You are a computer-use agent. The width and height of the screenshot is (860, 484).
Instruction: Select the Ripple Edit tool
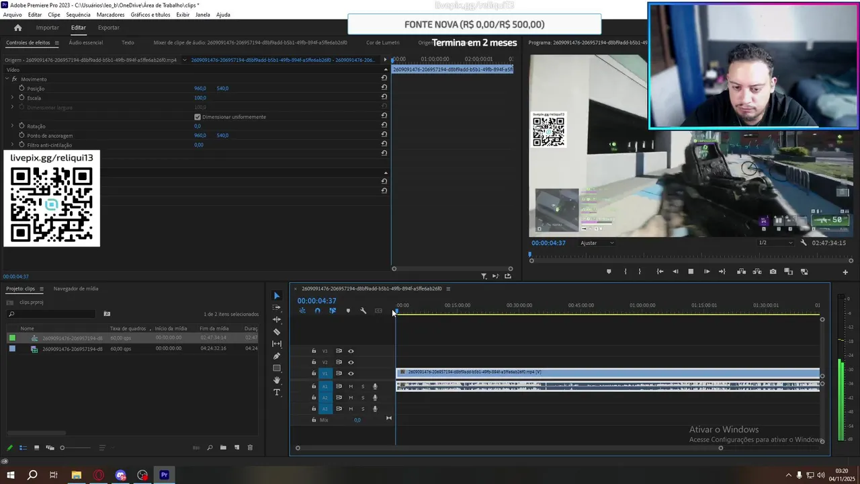tap(277, 319)
